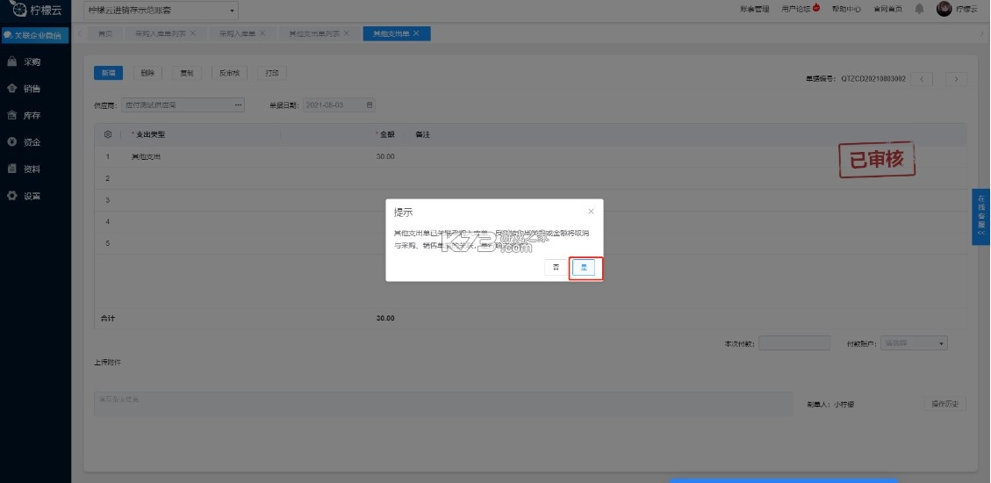Open the 付款账户 payment account dropdown
This screenshot has height=483, width=991.
click(x=941, y=343)
